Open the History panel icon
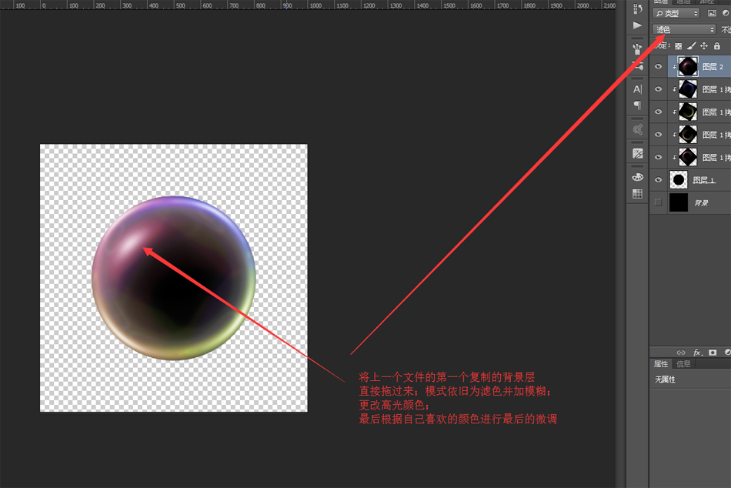The height and width of the screenshot is (488, 731). tap(637, 9)
